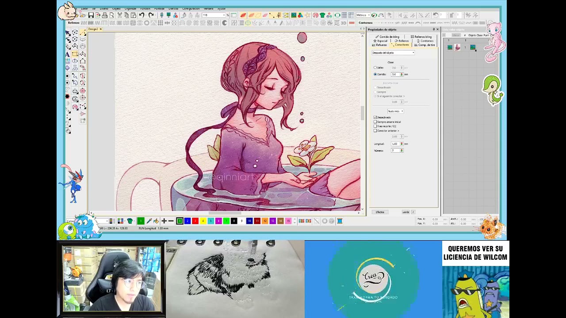This screenshot has width=566, height=318.
Task: Switch to the Contornos tab
Action: (x=425, y=41)
